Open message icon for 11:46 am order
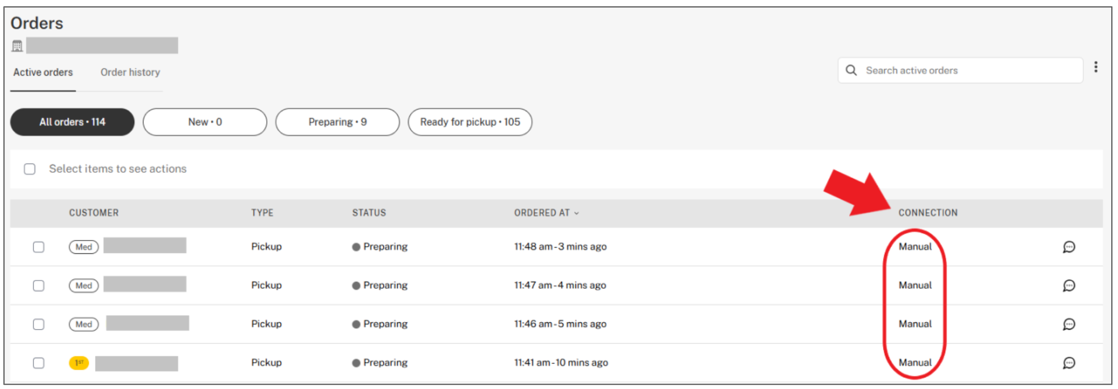The image size is (1118, 389). coord(1069,324)
